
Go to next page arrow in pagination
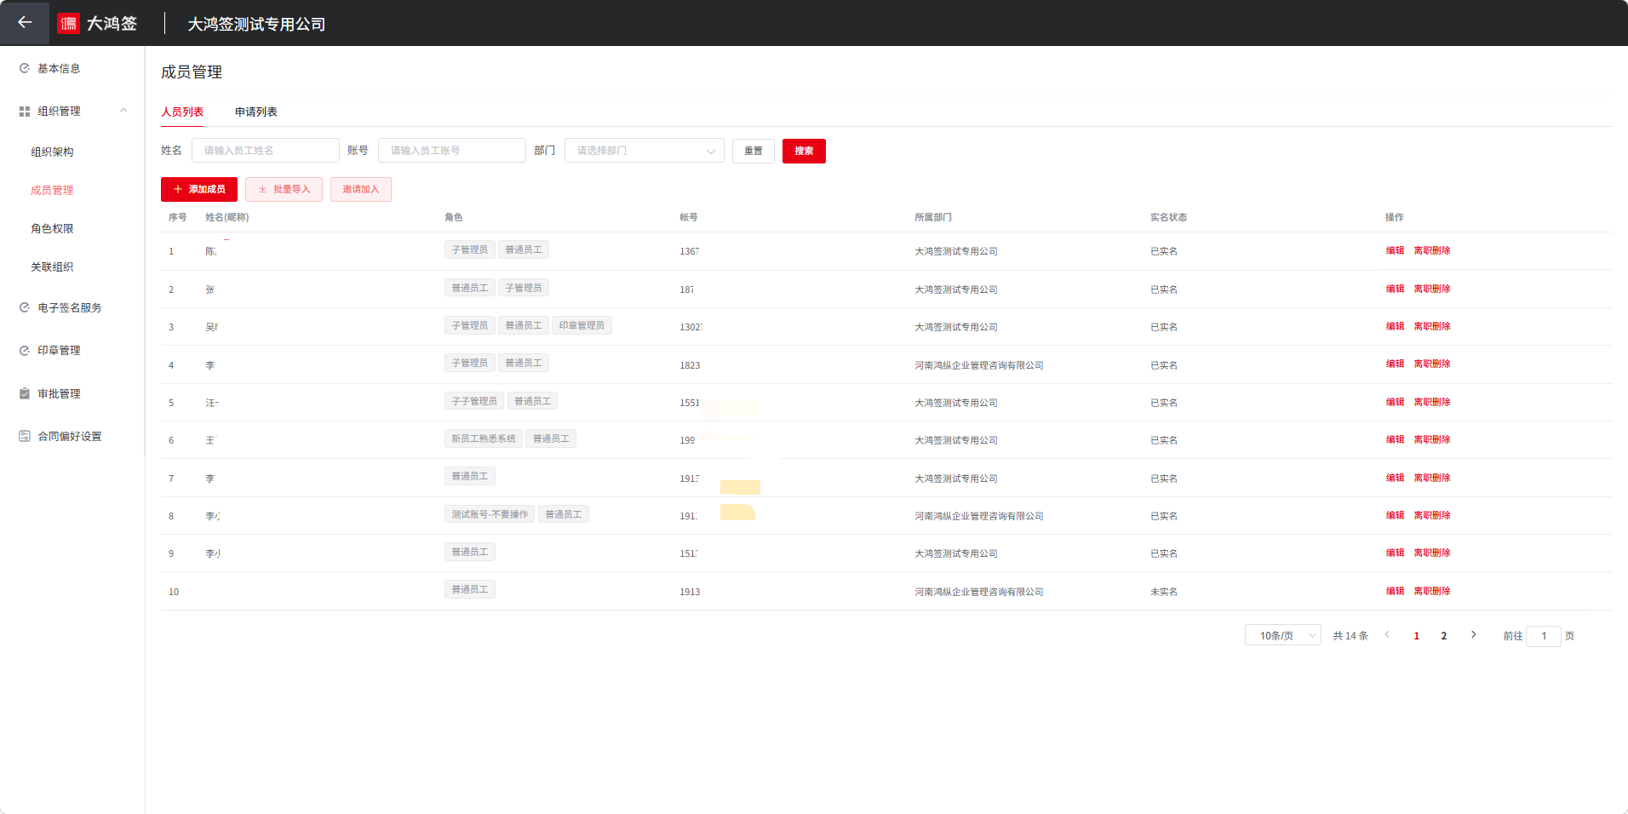coord(1473,635)
